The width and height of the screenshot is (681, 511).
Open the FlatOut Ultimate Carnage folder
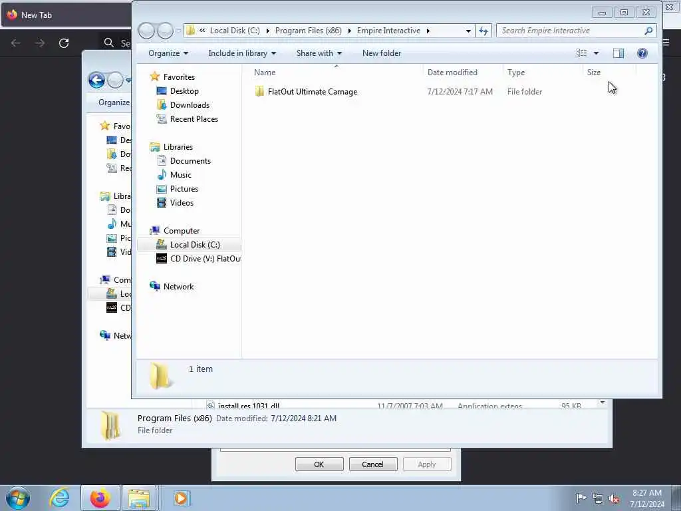pyautogui.click(x=313, y=92)
